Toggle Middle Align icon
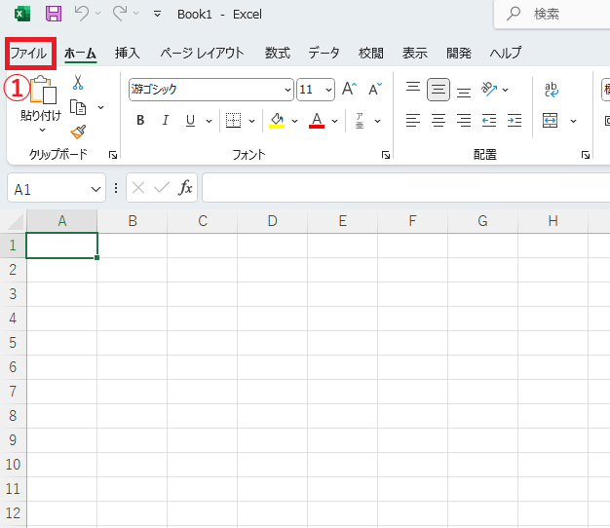Image resolution: width=610 pixels, height=528 pixels. 438,90
